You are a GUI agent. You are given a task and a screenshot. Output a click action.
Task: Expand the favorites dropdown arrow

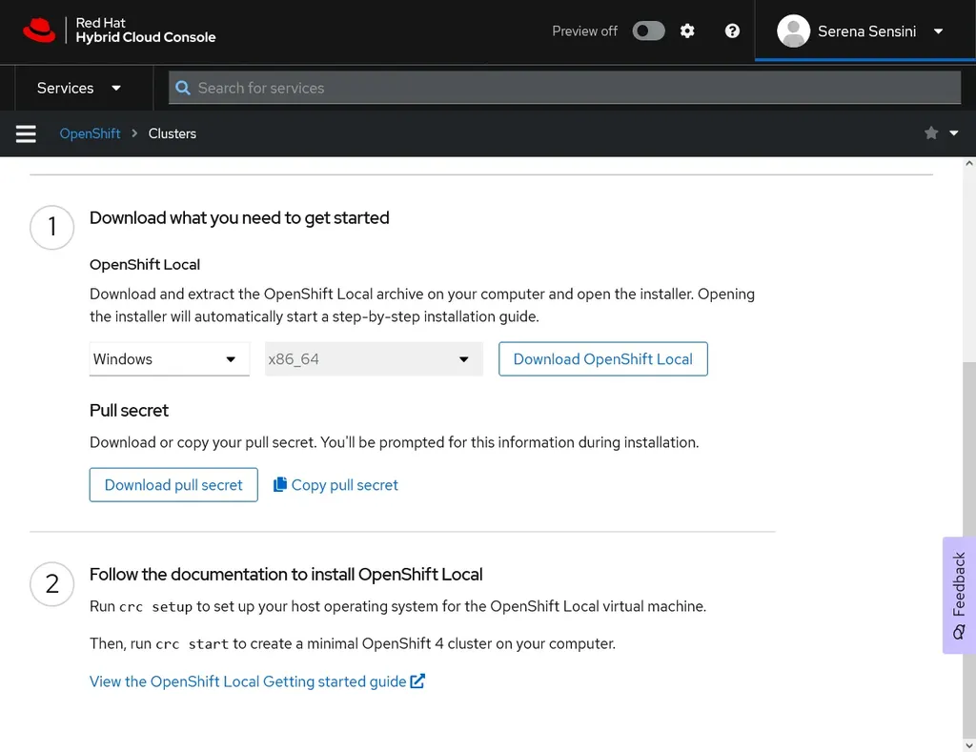953,132
